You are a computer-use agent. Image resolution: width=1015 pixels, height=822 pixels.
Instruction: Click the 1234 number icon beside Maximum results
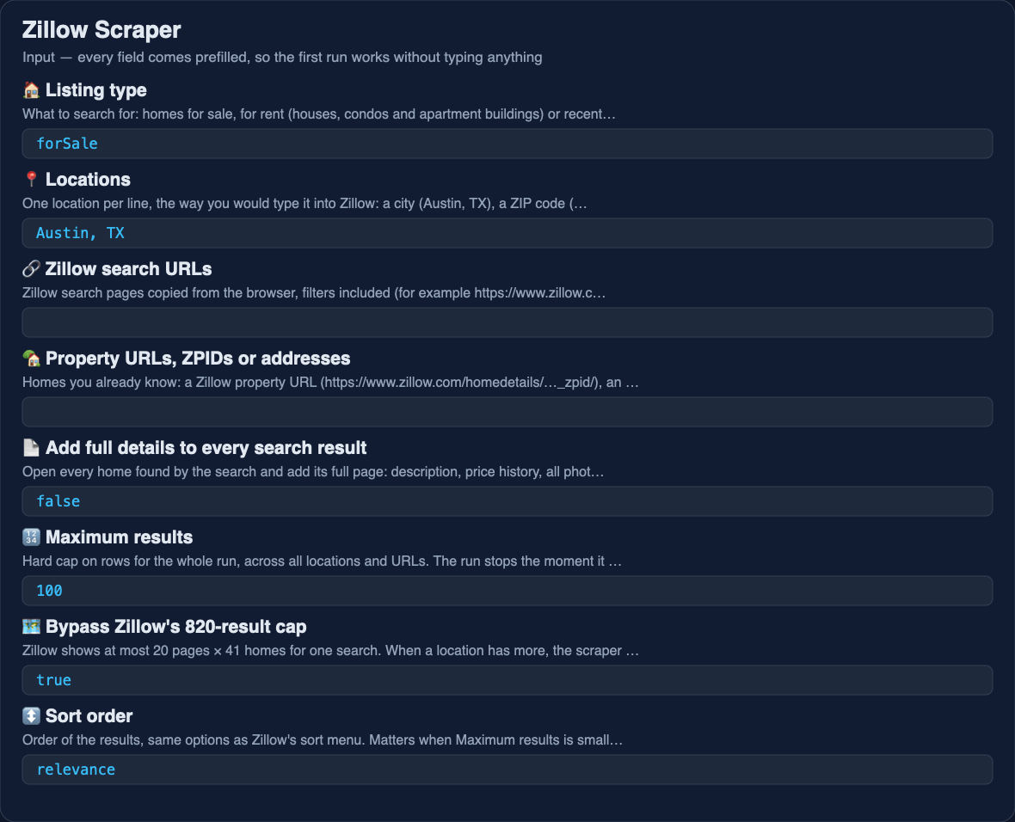coord(31,537)
